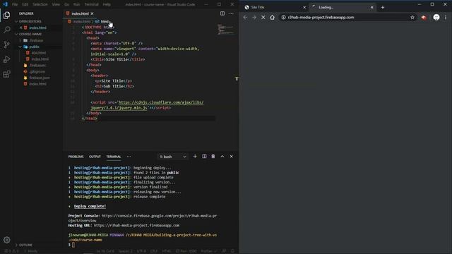This screenshot has width=452, height=254.
Task: Open the Selection menu
Action: point(40,4)
